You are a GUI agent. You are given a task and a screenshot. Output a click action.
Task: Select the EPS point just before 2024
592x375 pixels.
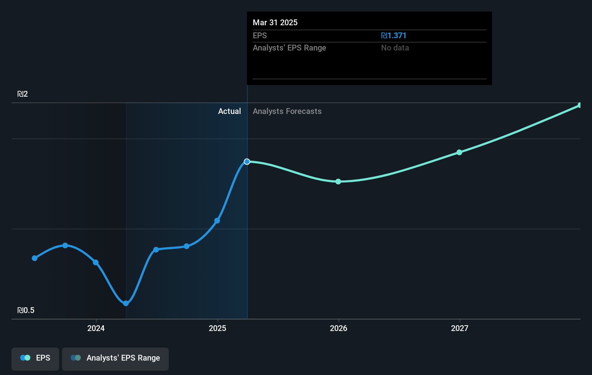pyautogui.click(x=96, y=262)
